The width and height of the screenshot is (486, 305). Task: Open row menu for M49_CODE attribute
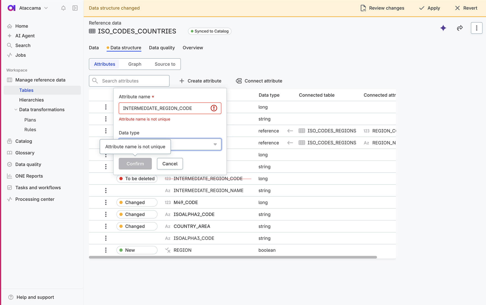[x=106, y=203]
